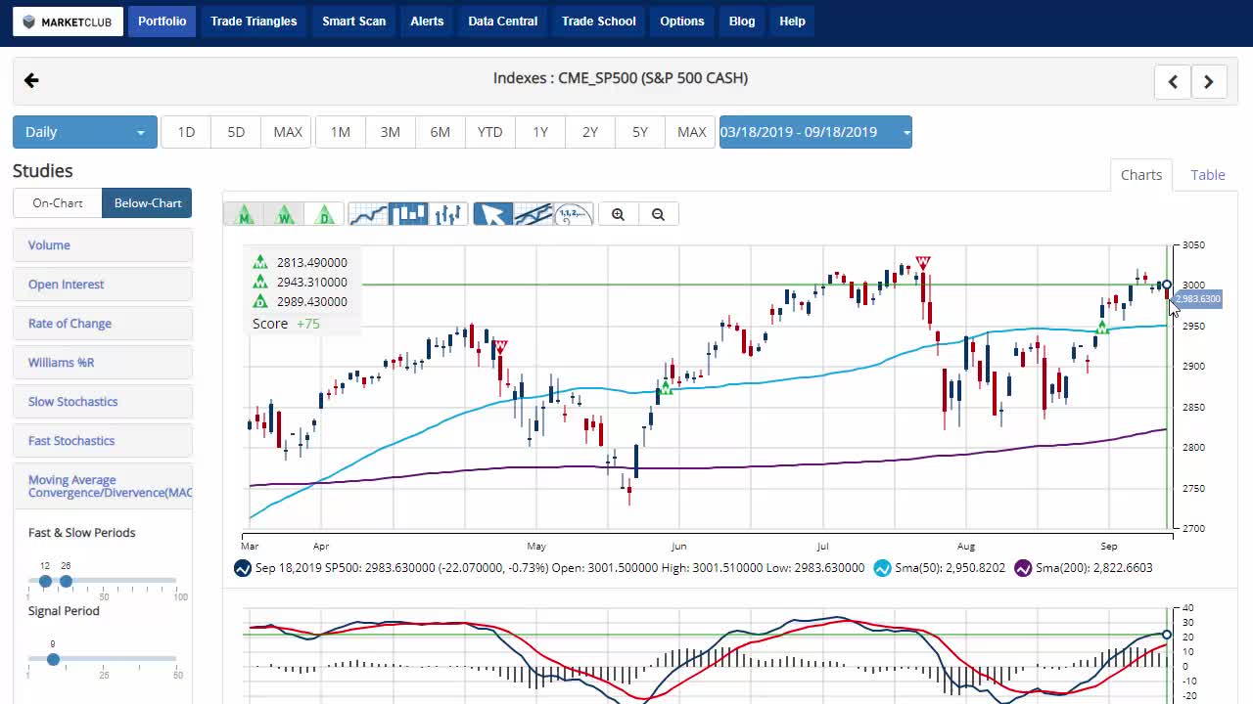Add the Slow Stochastics study
This screenshot has height=704, width=1253.
pyautogui.click(x=103, y=402)
